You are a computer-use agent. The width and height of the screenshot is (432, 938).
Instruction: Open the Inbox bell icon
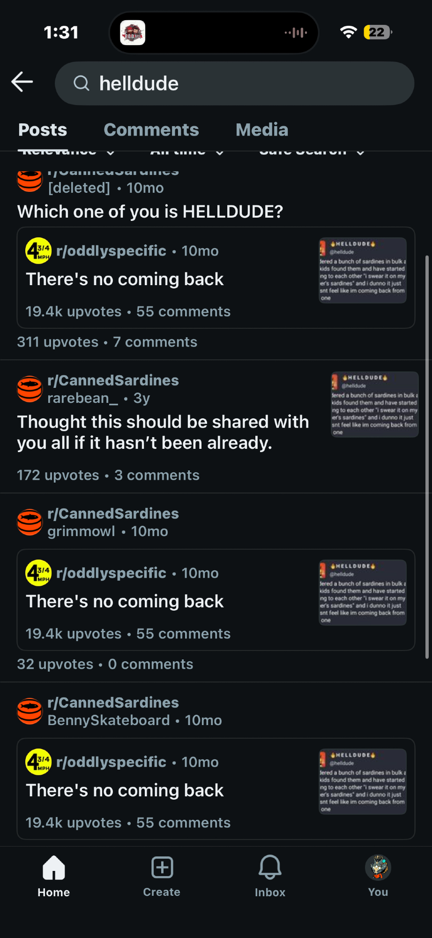[x=270, y=867]
